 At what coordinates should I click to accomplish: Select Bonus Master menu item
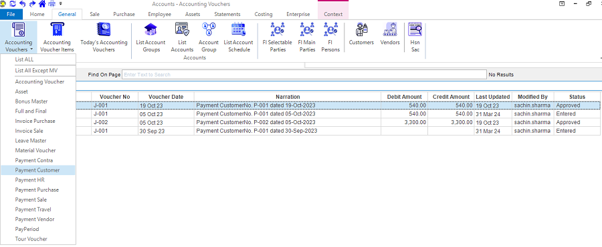coord(38,101)
